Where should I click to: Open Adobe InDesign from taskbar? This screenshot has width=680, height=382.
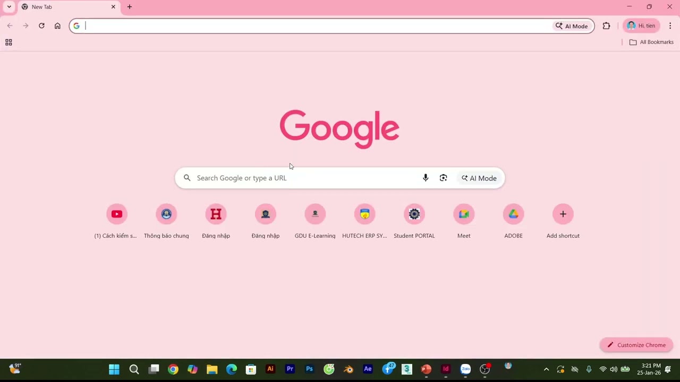click(x=446, y=369)
